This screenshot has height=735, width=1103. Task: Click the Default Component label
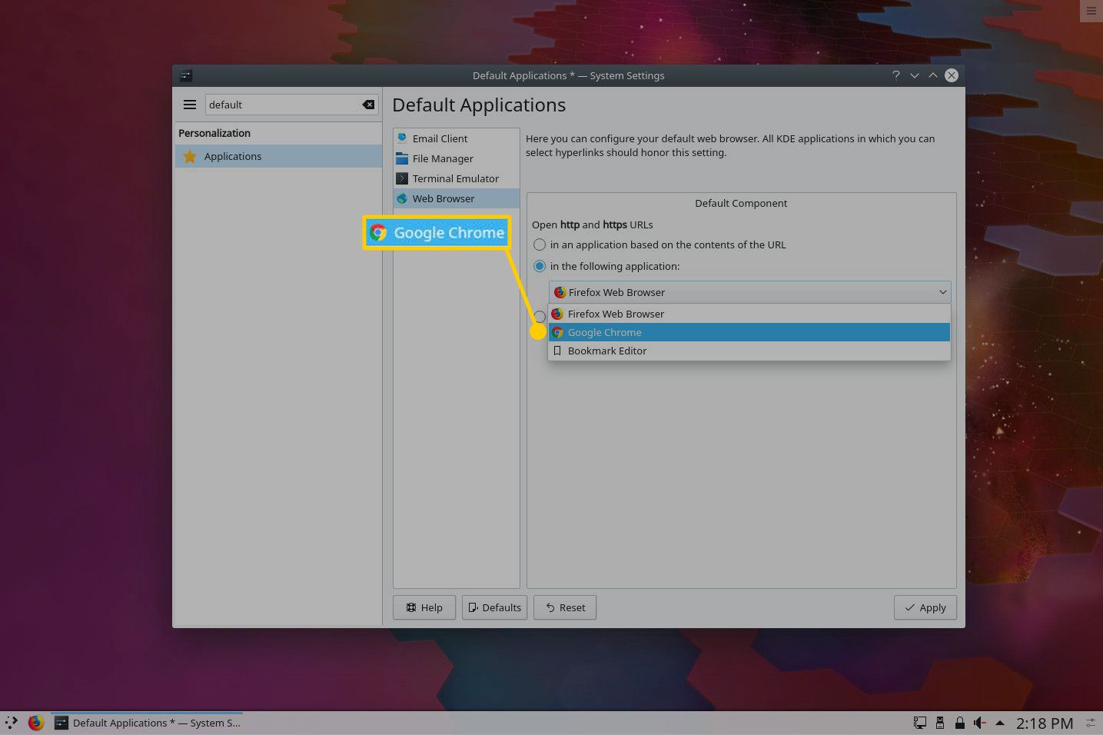pos(741,203)
